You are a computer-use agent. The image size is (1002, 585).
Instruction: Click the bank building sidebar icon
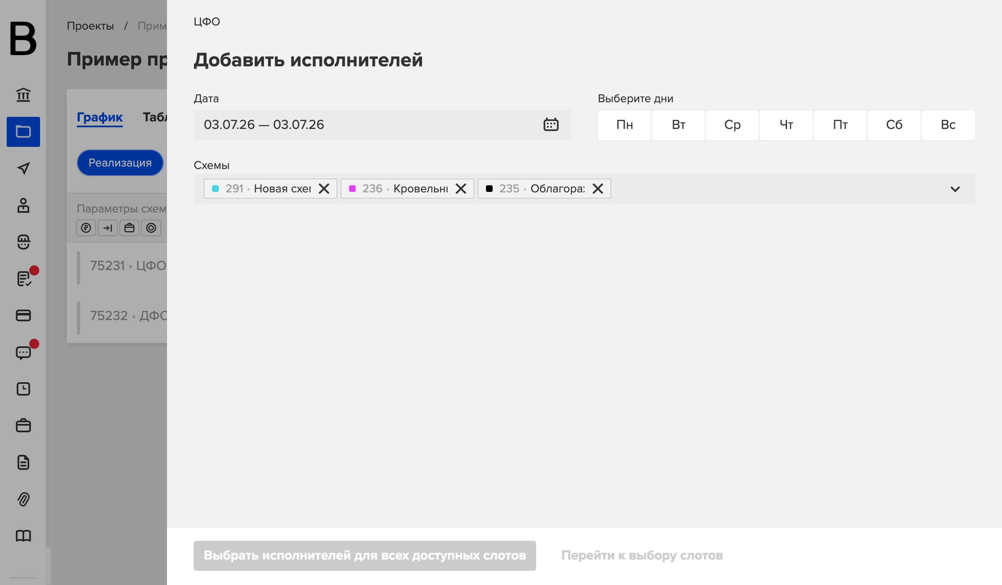[x=23, y=95]
